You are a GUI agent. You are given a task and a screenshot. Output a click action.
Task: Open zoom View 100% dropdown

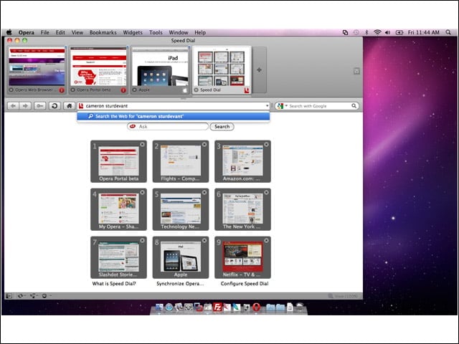pyautogui.click(x=343, y=296)
